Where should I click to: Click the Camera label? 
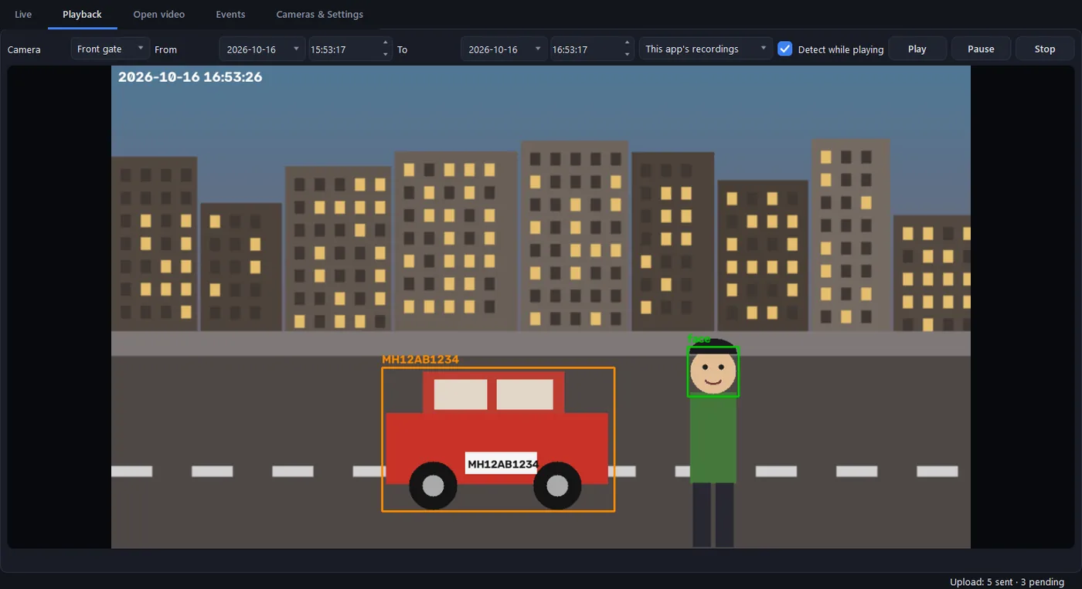[x=24, y=49]
